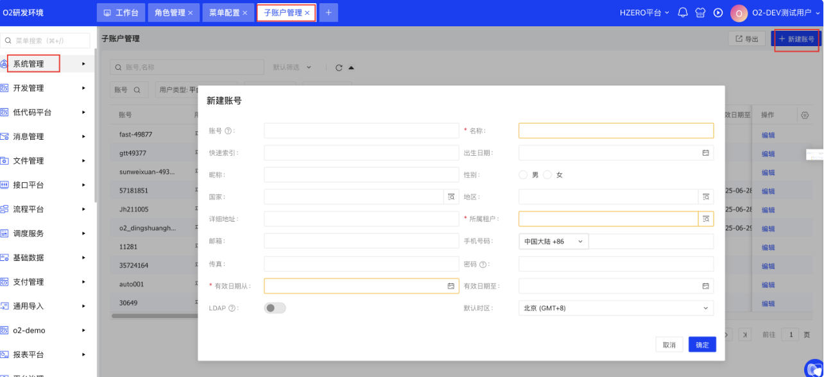Expand the HZERO平台 dropdown in header
This screenshot has height=377, width=824.
coord(644,12)
